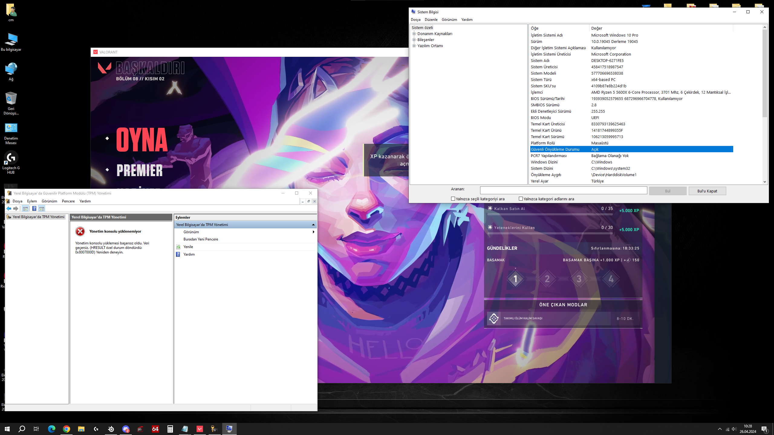
Task: Click Sistem Bilgisi vertical scrollbar down arrow
Action: click(765, 182)
